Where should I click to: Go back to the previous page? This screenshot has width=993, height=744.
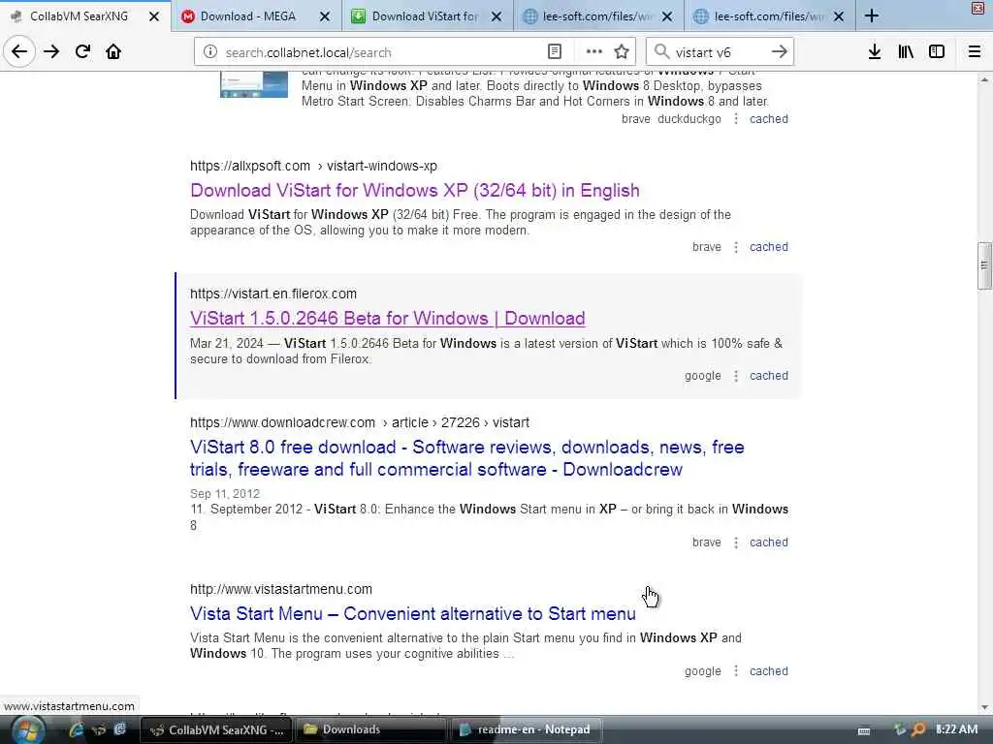(x=19, y=52)
